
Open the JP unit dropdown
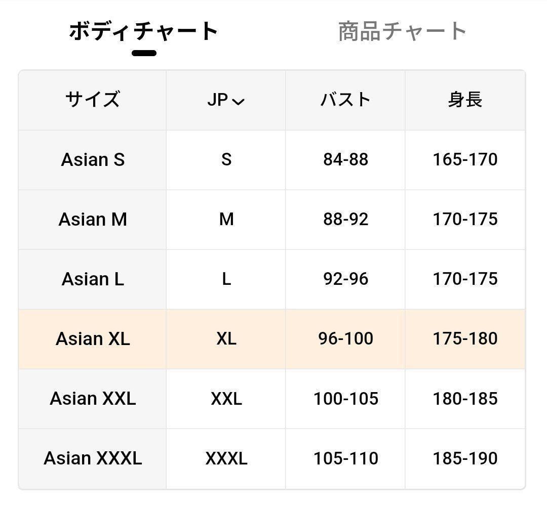pos(226,100)
